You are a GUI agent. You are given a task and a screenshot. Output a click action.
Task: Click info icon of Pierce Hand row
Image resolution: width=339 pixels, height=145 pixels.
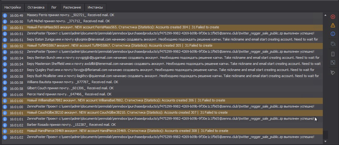click(5, 94)
